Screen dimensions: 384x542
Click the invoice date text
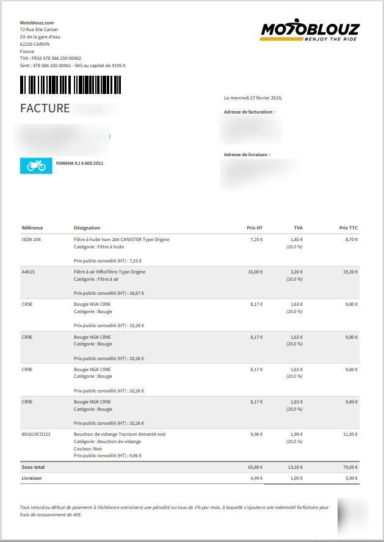point(253,98)
